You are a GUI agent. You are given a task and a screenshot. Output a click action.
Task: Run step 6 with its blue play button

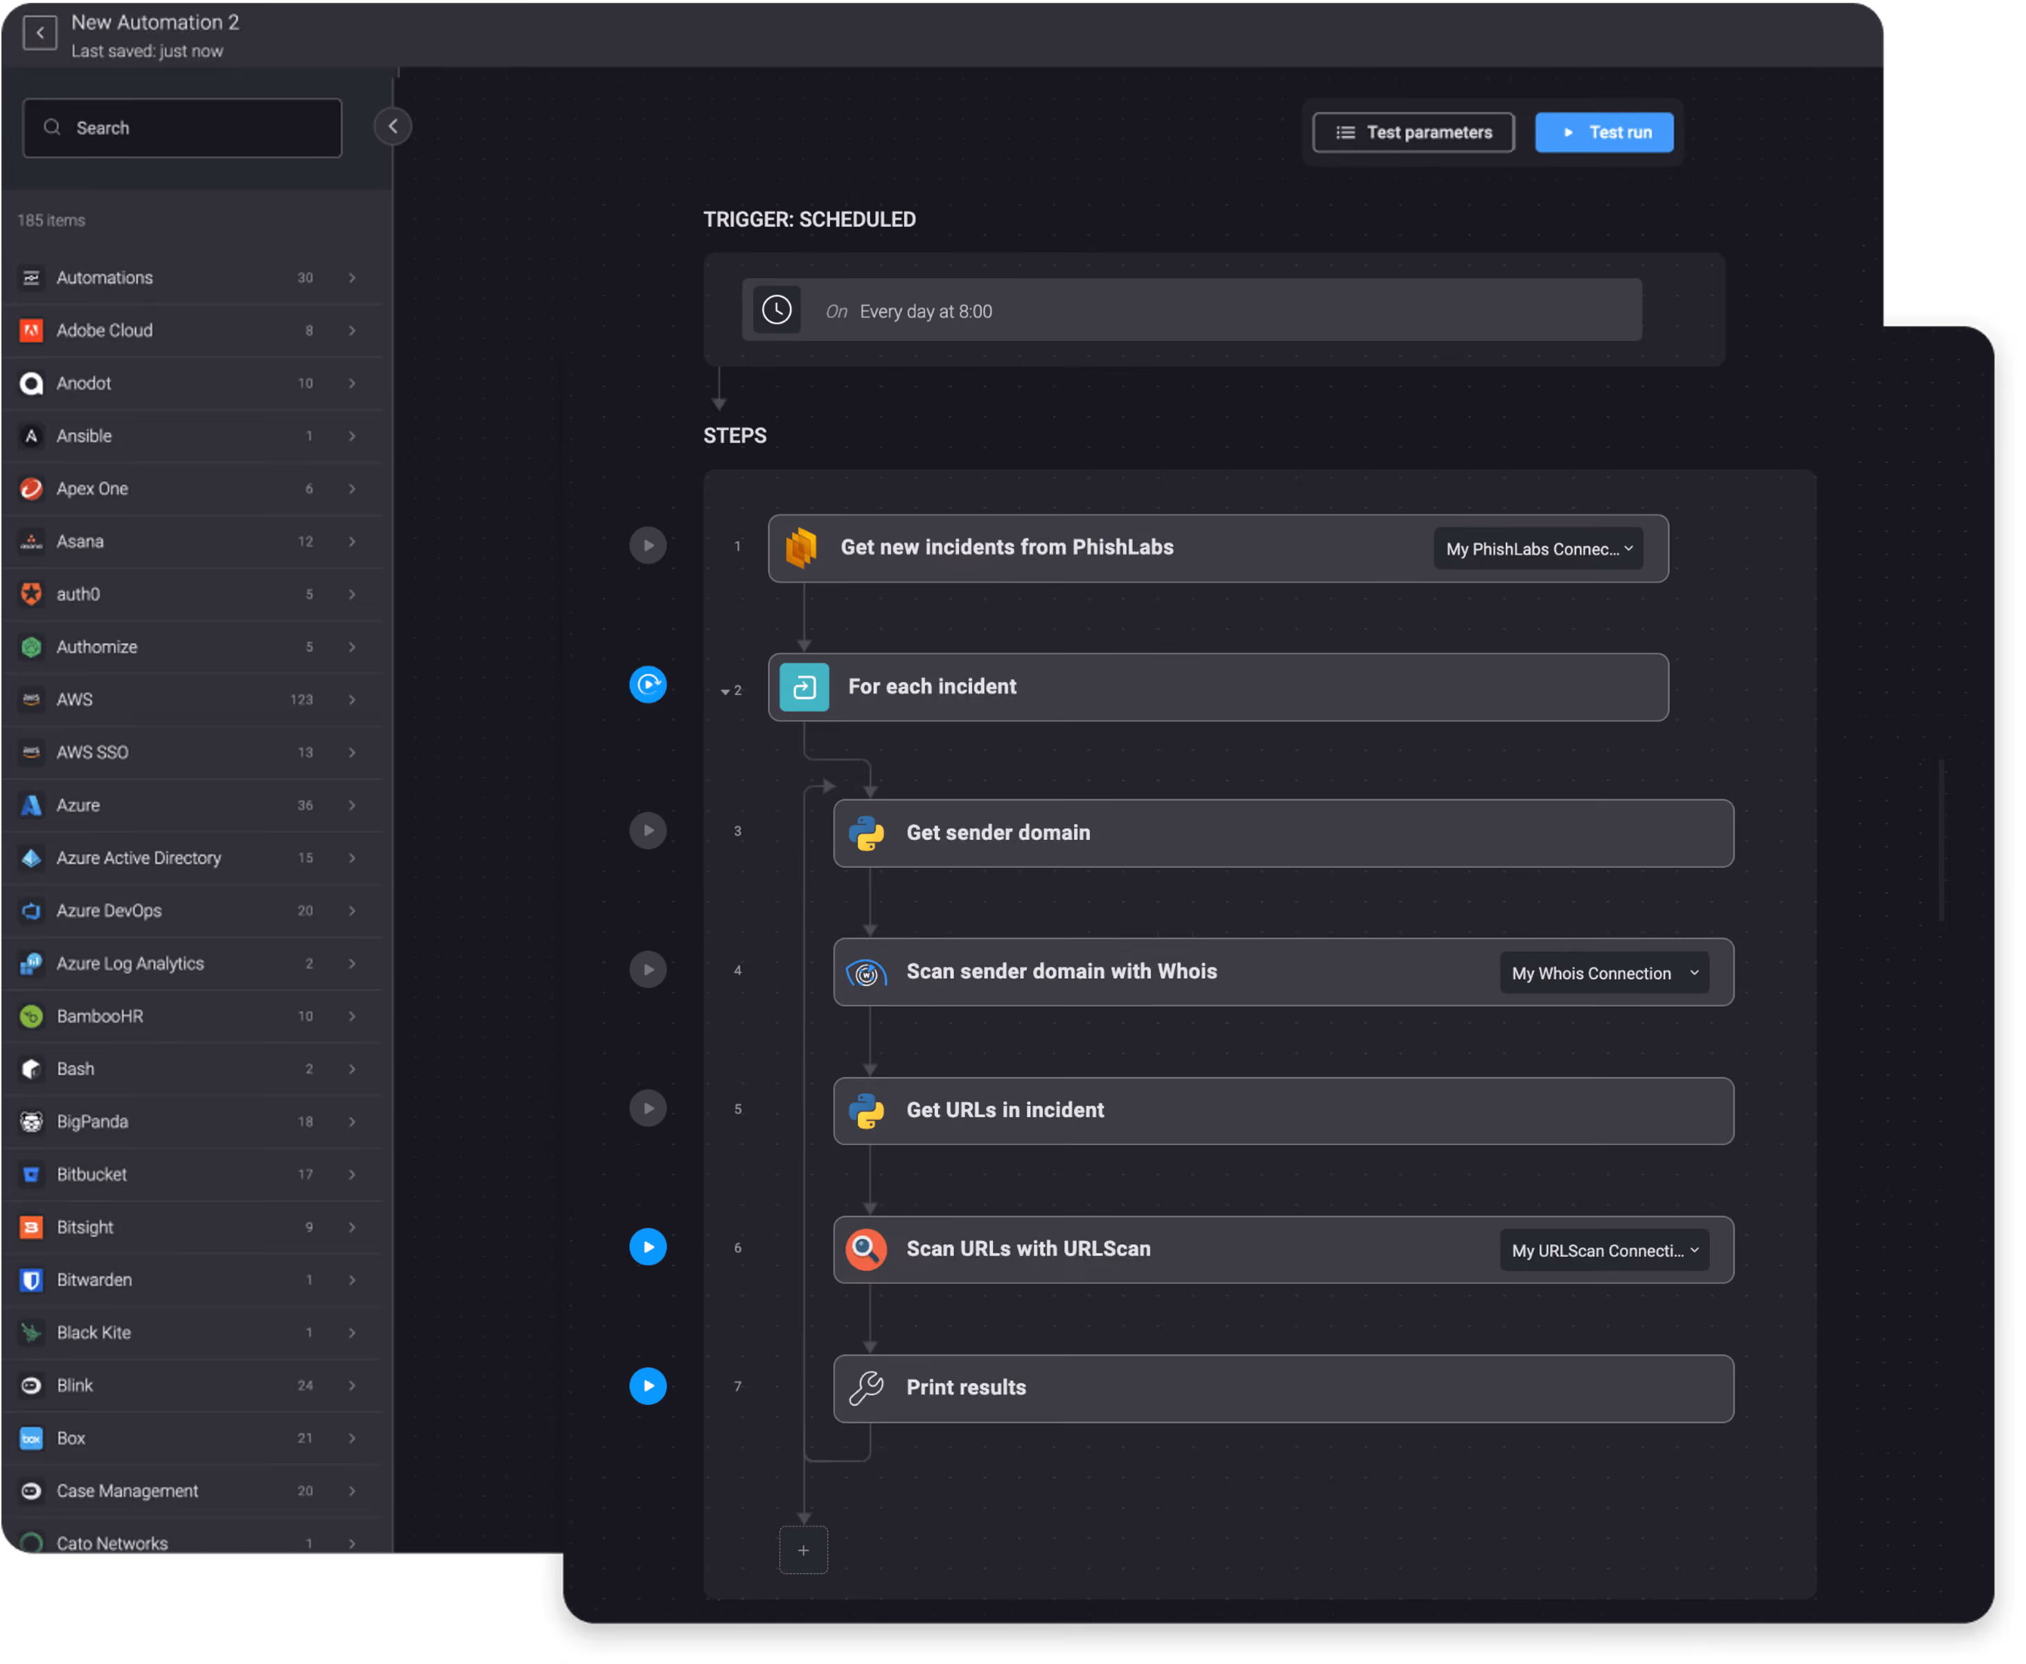pyautogui.click(x=648, y=1247)
